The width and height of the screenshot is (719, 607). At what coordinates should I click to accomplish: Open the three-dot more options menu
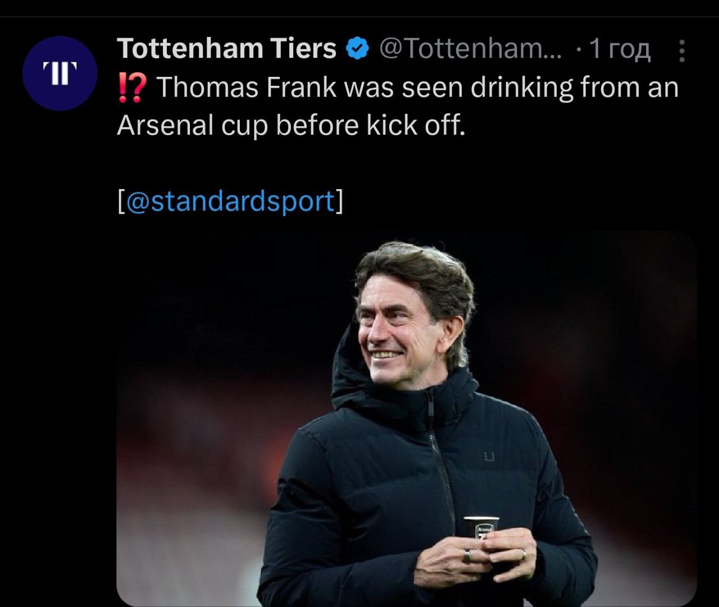tap(682, 51)
